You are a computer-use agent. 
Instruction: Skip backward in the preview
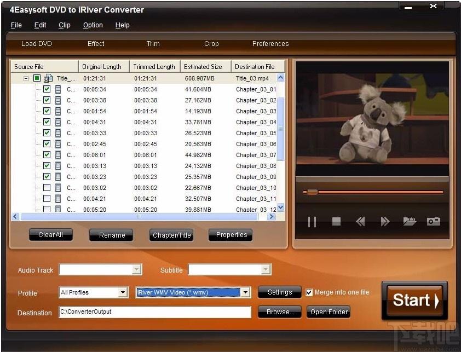pyautogui.click(x=360, y=221)
